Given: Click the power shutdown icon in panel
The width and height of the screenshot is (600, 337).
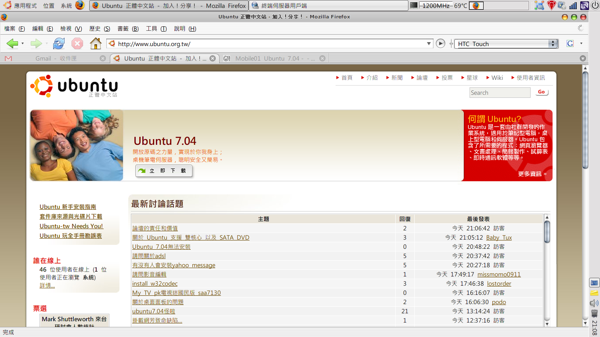Looking at the screenshot, I should 595,5.
